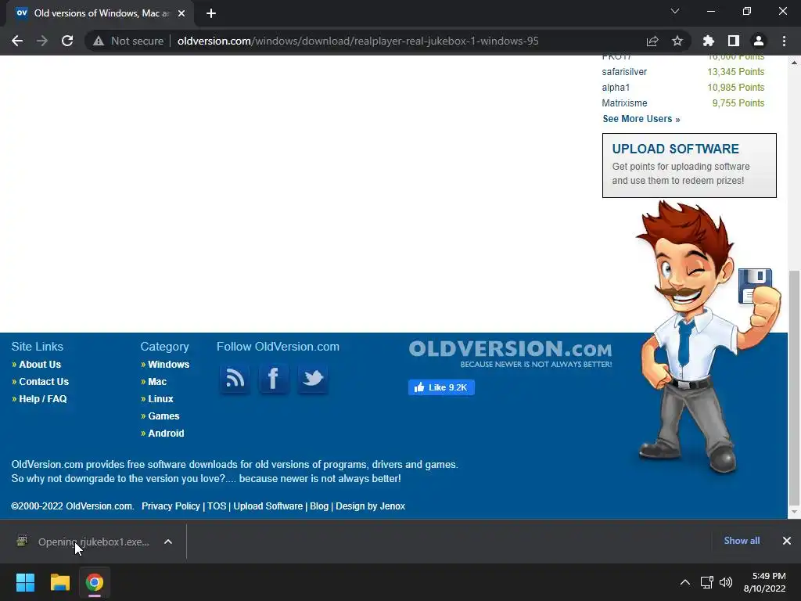The width and height of the screenshot is (801, 601).
Task: Click the page vertical scrollbar thumb
Action: [x=794, y=387]
